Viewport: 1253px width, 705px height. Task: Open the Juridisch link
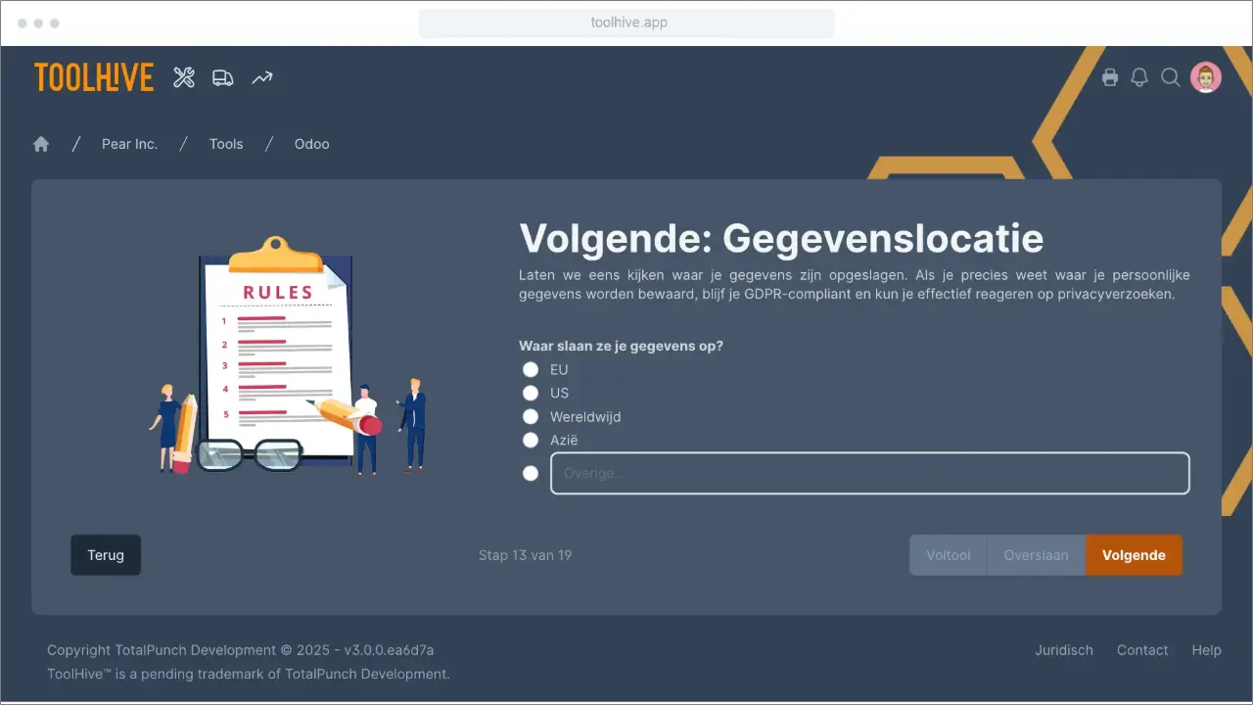coord(1063,650)
